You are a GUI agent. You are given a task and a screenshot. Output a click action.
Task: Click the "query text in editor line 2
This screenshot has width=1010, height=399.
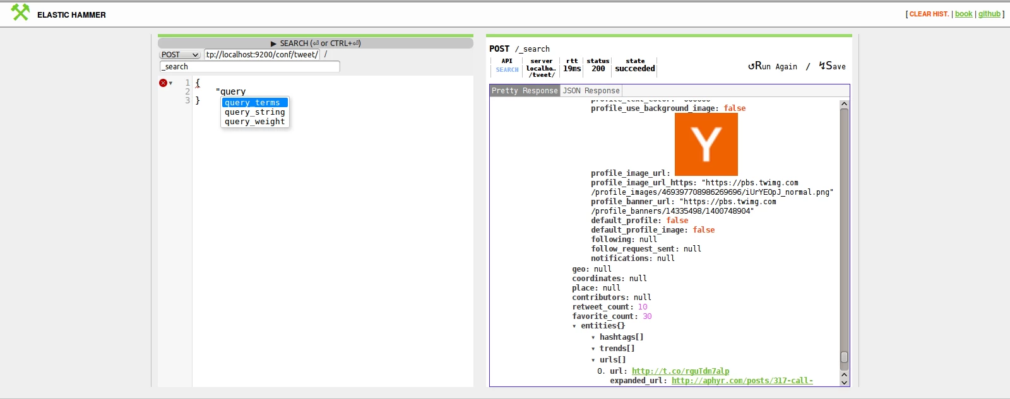click(230, 91)
